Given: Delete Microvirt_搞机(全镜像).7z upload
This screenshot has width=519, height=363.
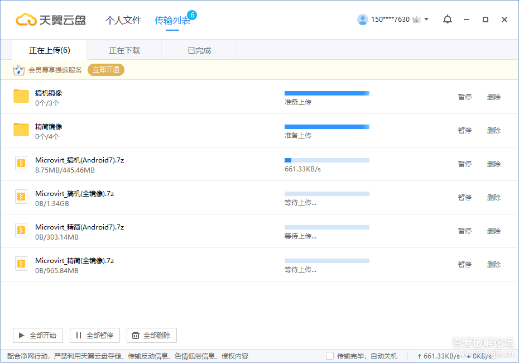Looking at the screenshot, I should [494, 197].
